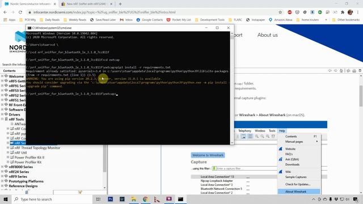Open the home routers bookmark folder
The width and height of the screenshot is (363, 204).
[x=307, y=20]
